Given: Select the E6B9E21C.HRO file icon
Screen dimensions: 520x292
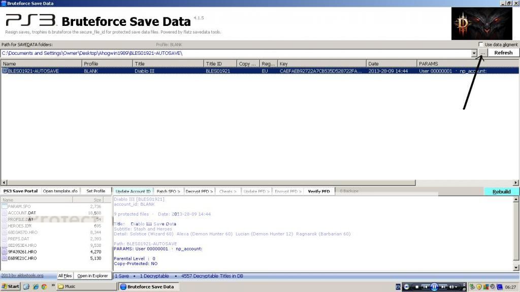Looking at the screenshot, I should pyautogui.click(x=5, y=258).
